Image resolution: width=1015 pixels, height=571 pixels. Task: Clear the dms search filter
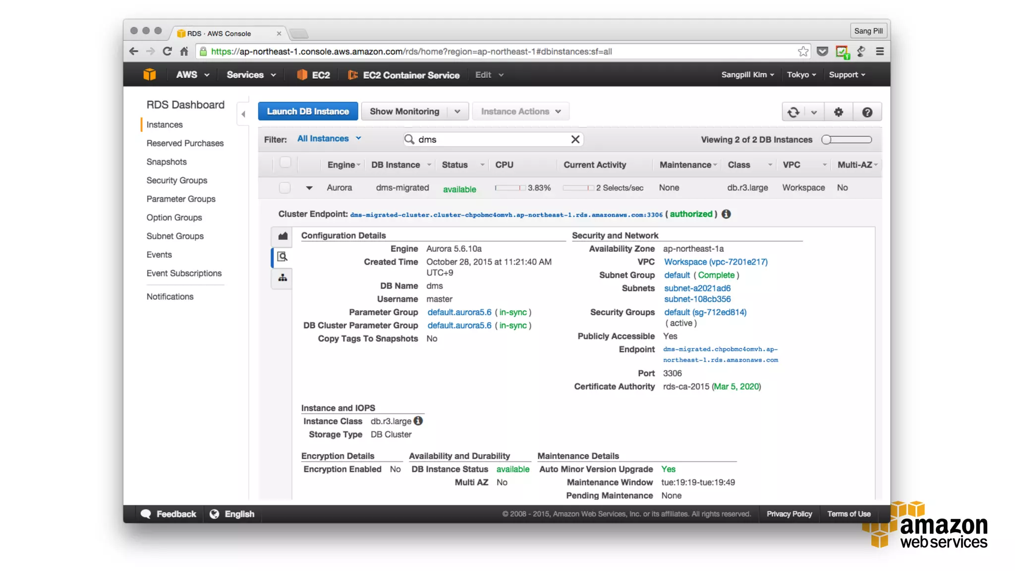pyautogui.click(x=575, y=139)
